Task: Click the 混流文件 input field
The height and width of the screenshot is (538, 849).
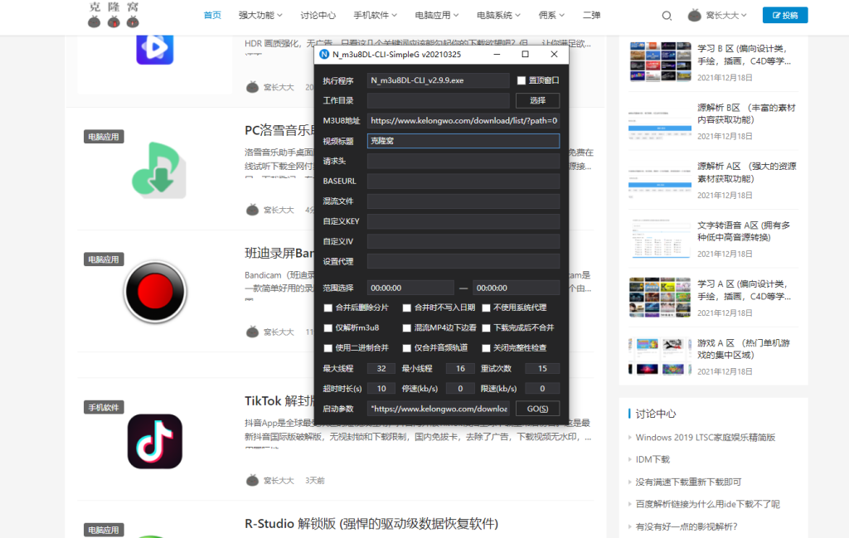Action: (x=463, y=201)
